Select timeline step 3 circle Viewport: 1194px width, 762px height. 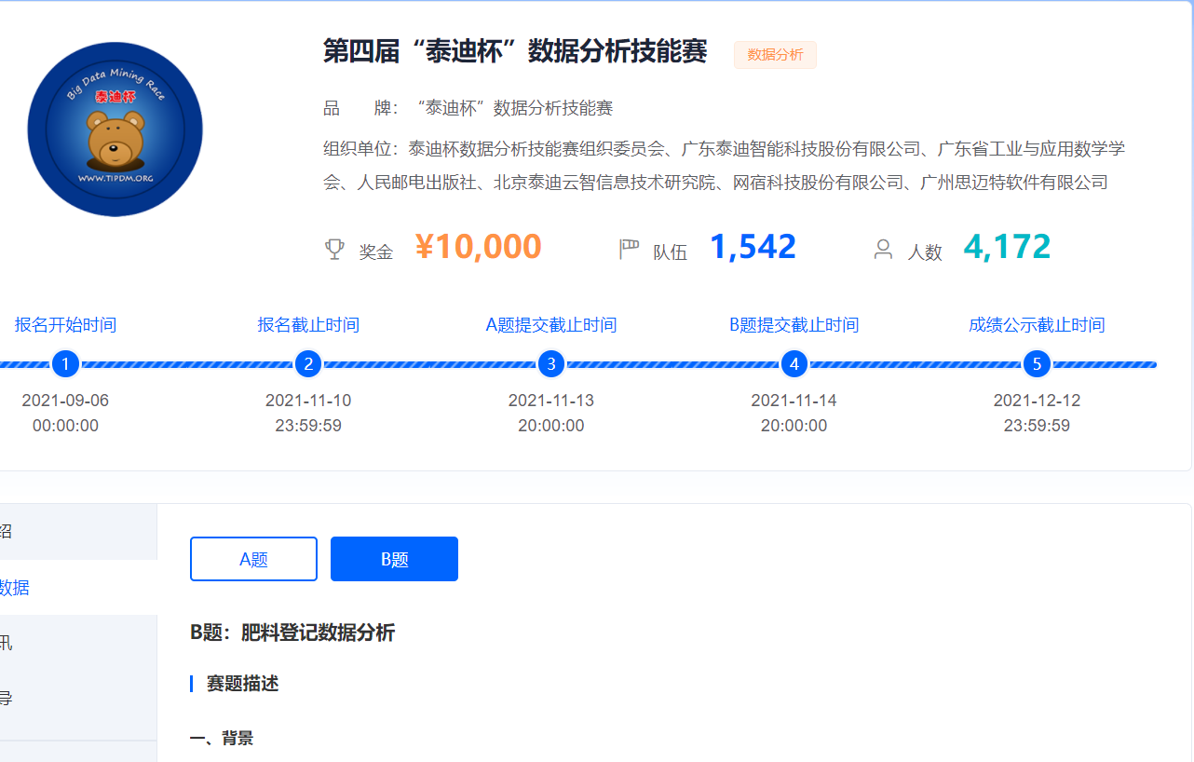[x=551, y=364]
